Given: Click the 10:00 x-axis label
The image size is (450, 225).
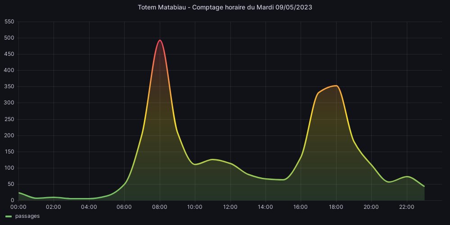Looking at the screenshot, I should 195,207.
